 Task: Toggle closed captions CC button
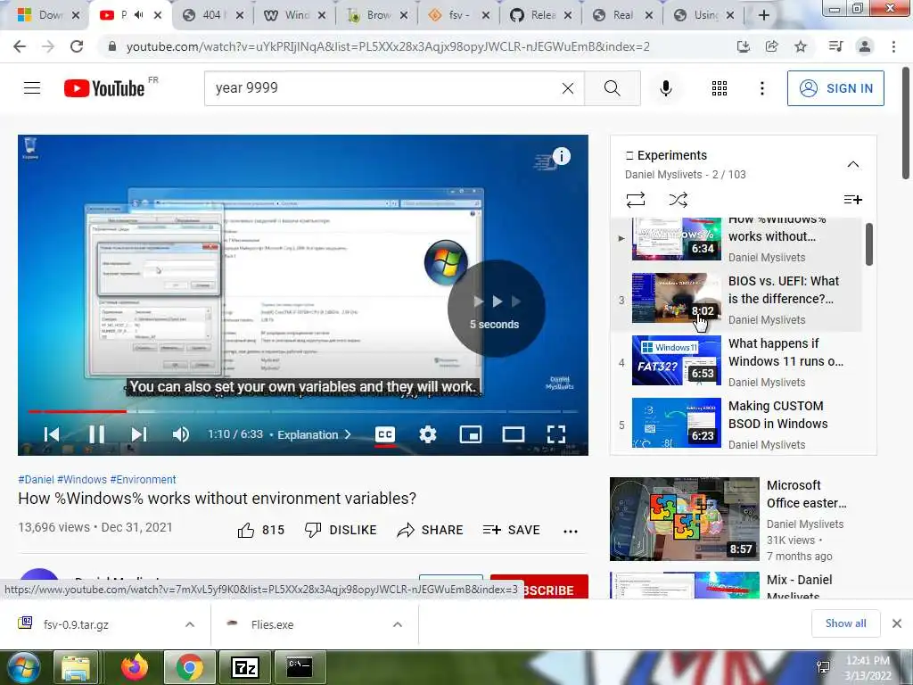coord(385,434)
